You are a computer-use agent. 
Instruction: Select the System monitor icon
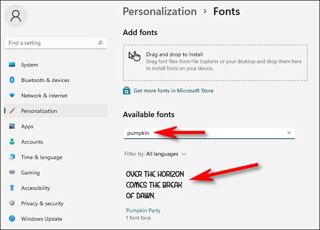click(x=12, y=65)
